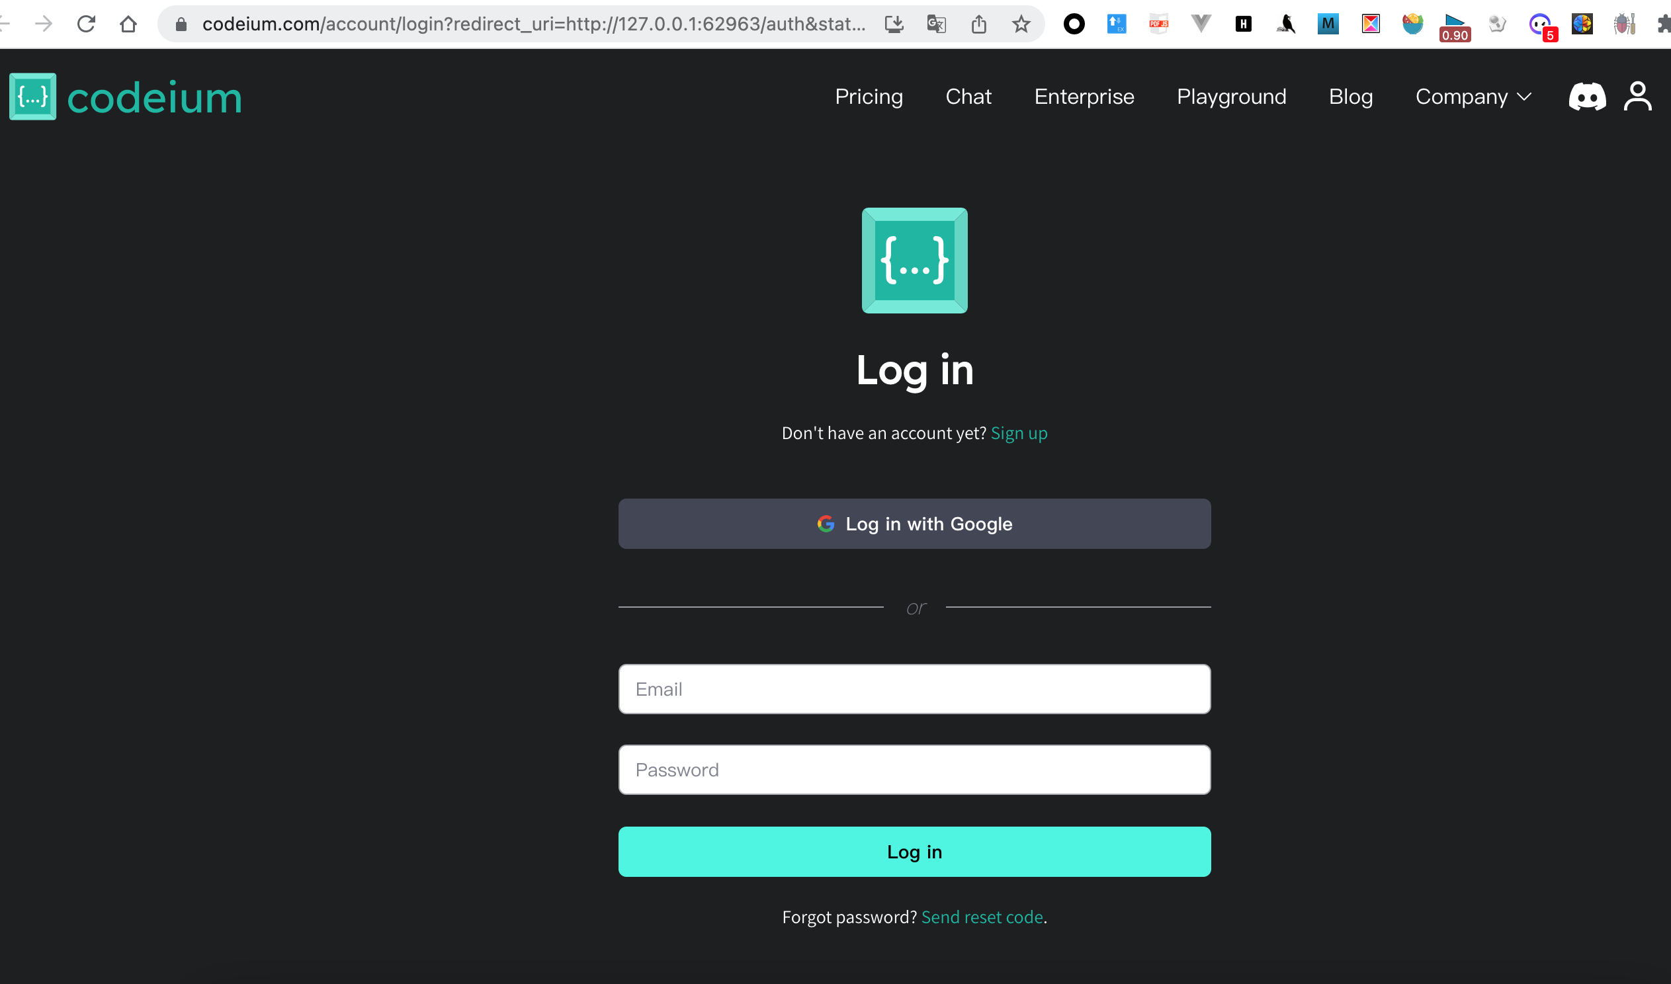Open the Discord icon in the navbar
The height and width of the screenshot is (984, 1671).
tap(1587, 97)
